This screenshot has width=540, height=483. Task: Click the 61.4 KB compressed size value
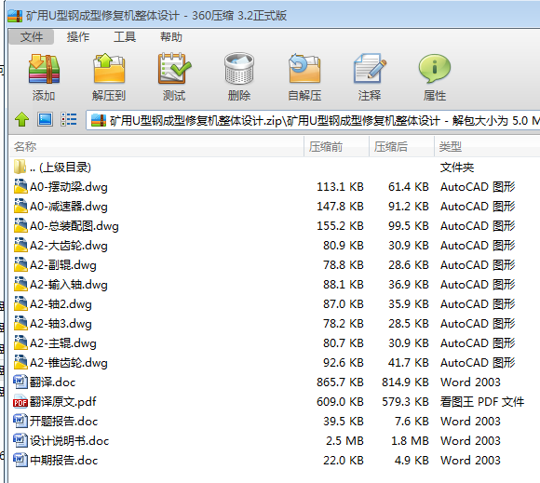pyautogui.click(x=409, y=186)
